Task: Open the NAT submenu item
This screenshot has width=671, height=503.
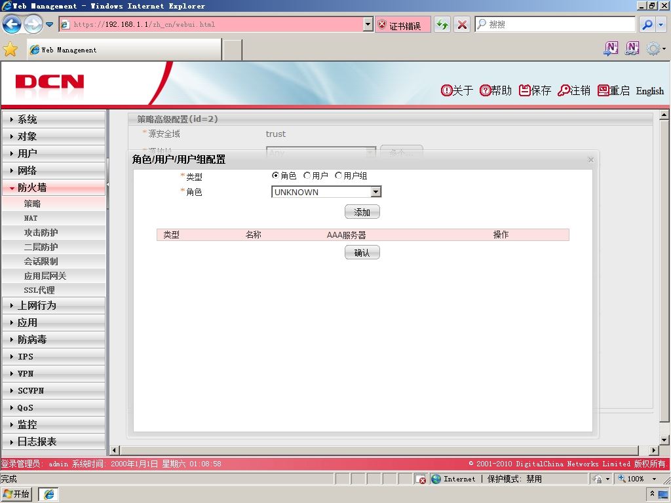Action: tap(54, 218)
